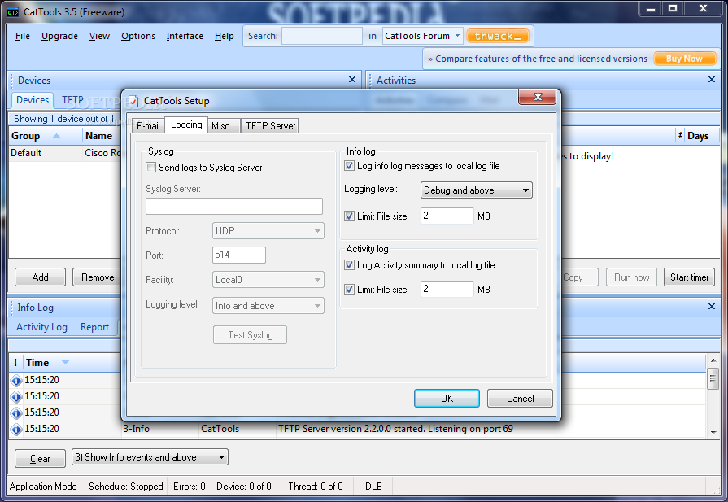Toggle Info log Limit File size checkbox
728x502 pixels.
[349, 216]
